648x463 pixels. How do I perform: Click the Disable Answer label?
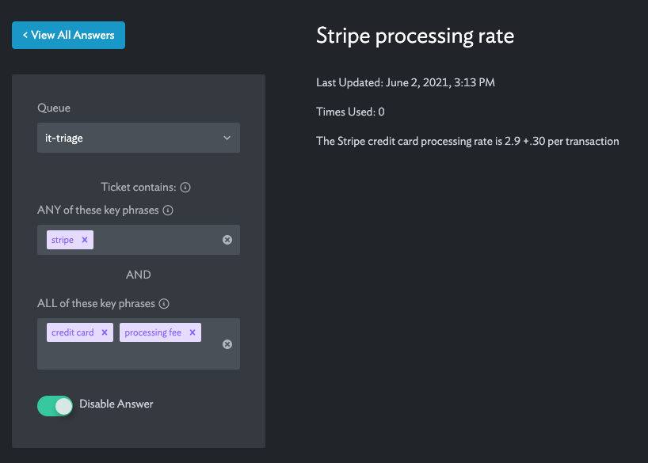116,404
